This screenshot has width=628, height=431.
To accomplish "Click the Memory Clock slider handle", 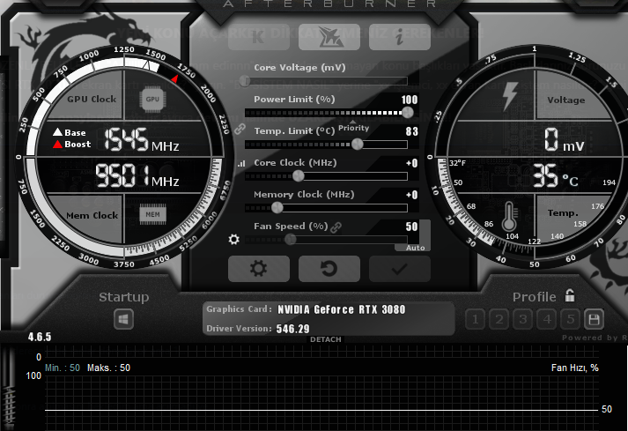I will point(277,208).
